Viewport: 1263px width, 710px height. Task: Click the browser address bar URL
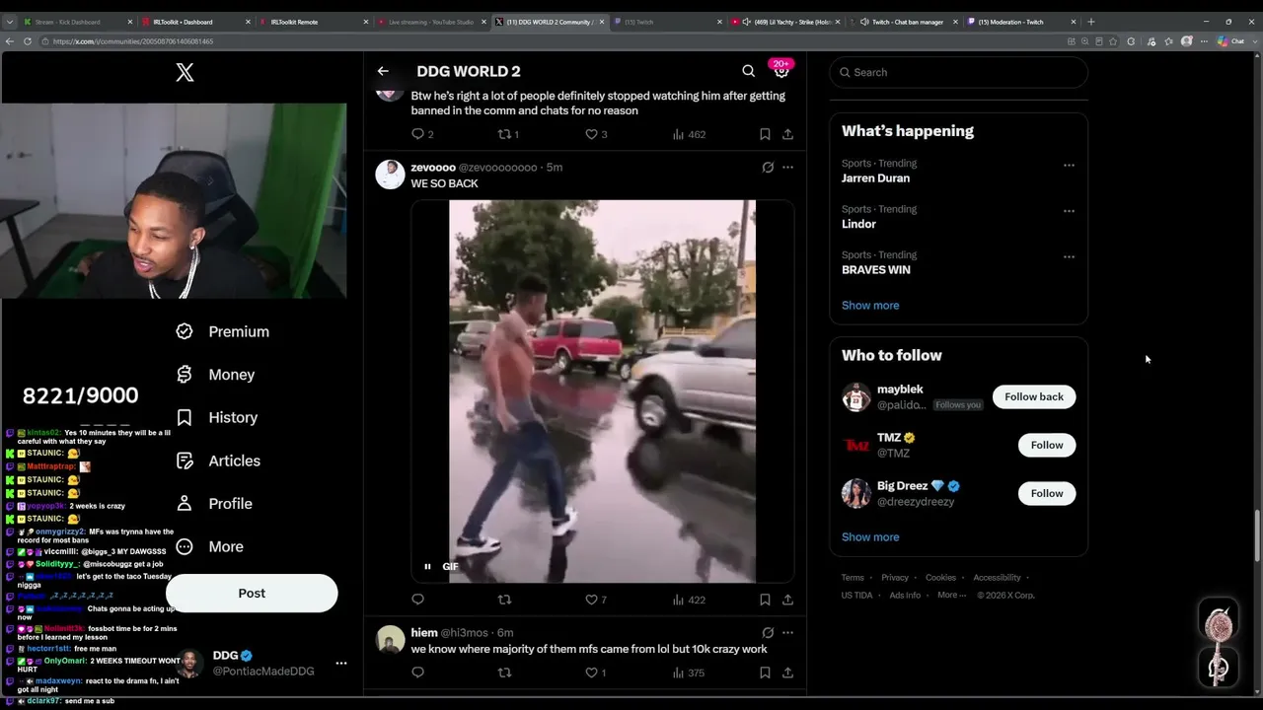point(133,41)
